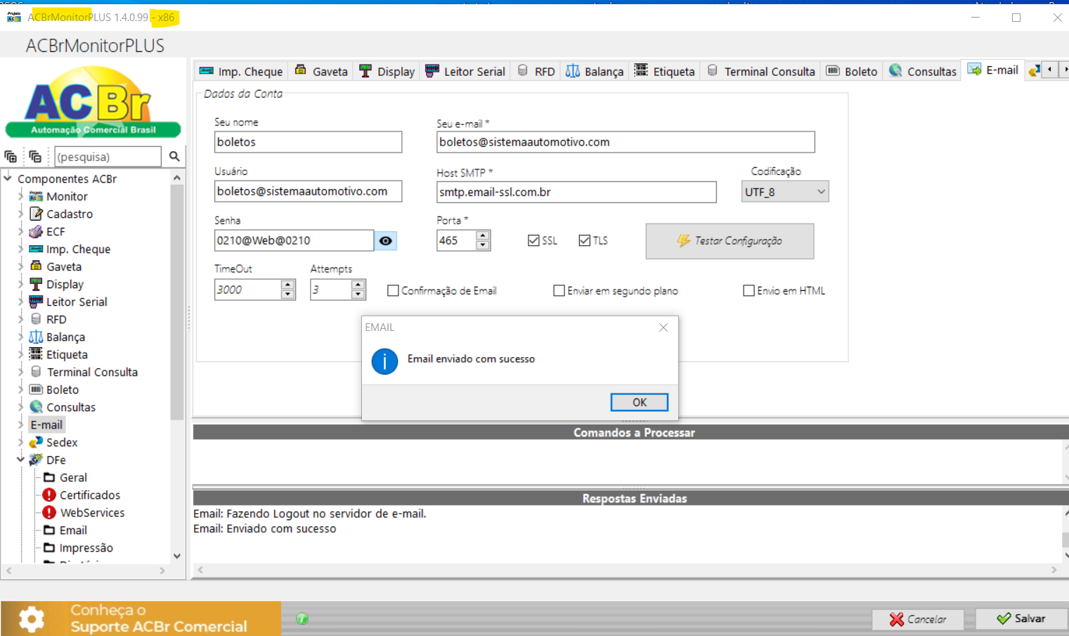Click OK in the EMAIL dialog
The image size is (1069, 636).
tap(639, 402)
